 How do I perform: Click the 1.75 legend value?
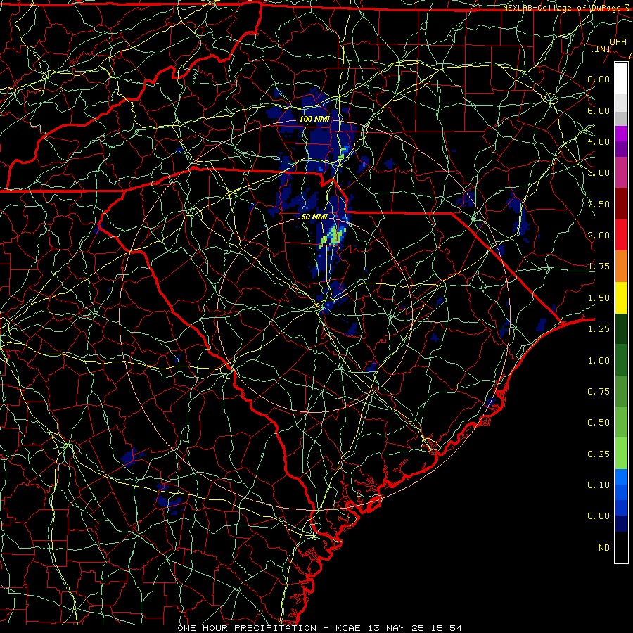tap(599, 267)
